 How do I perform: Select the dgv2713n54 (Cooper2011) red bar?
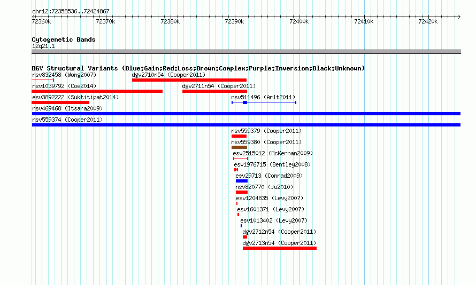pos(280,248)
